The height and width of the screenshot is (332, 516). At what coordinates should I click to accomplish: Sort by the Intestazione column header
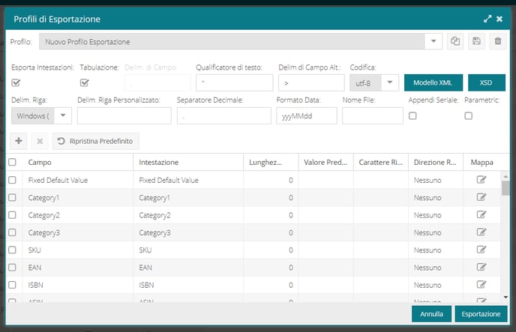click(188, 162)
